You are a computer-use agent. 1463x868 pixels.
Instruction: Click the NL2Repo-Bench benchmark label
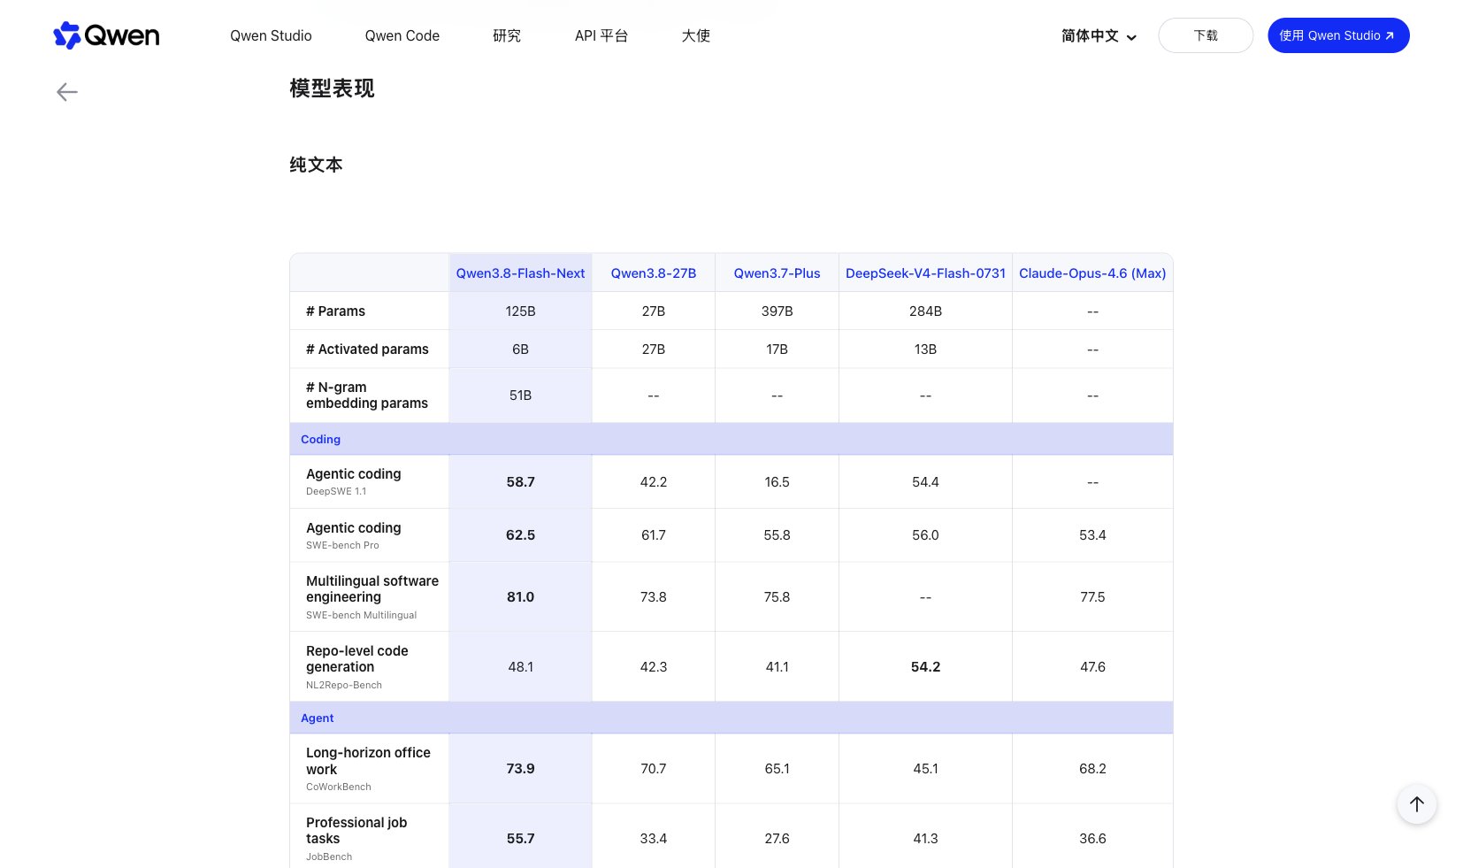coord(344,685)
